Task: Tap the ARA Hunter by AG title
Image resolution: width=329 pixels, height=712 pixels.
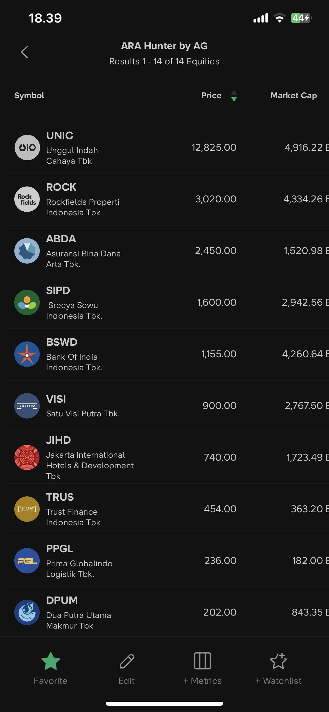Action: click(x=164, y=46)
